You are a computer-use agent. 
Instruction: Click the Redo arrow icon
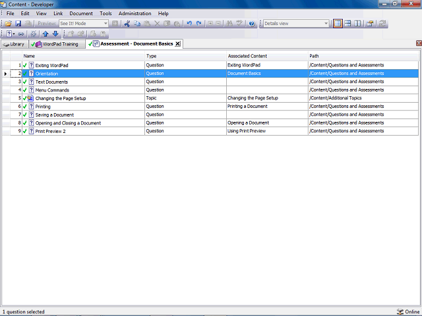pos(199,24)
